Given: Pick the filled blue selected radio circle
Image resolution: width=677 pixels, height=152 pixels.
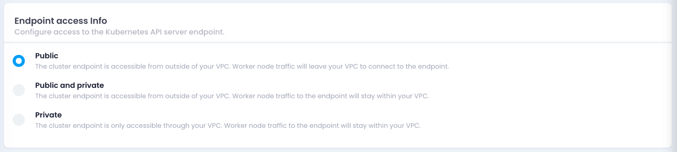Looking at the screenshot, I should [x=19, y=61].
